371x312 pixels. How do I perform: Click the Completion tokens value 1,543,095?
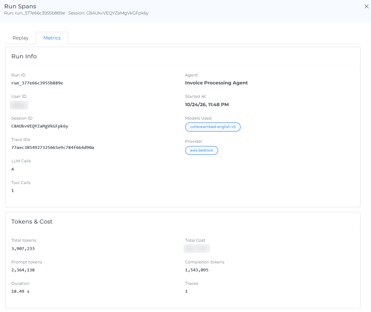[197, 270]
